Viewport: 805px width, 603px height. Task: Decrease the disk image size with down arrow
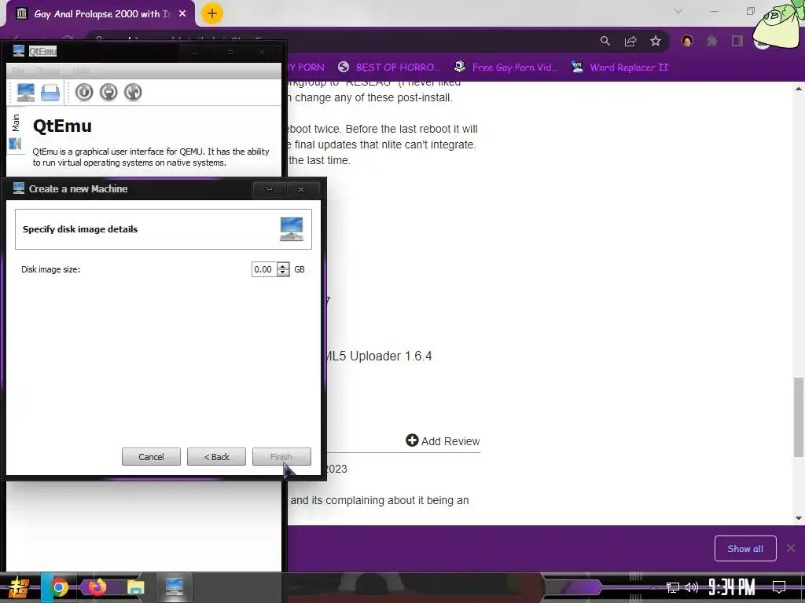click(283, 272)
